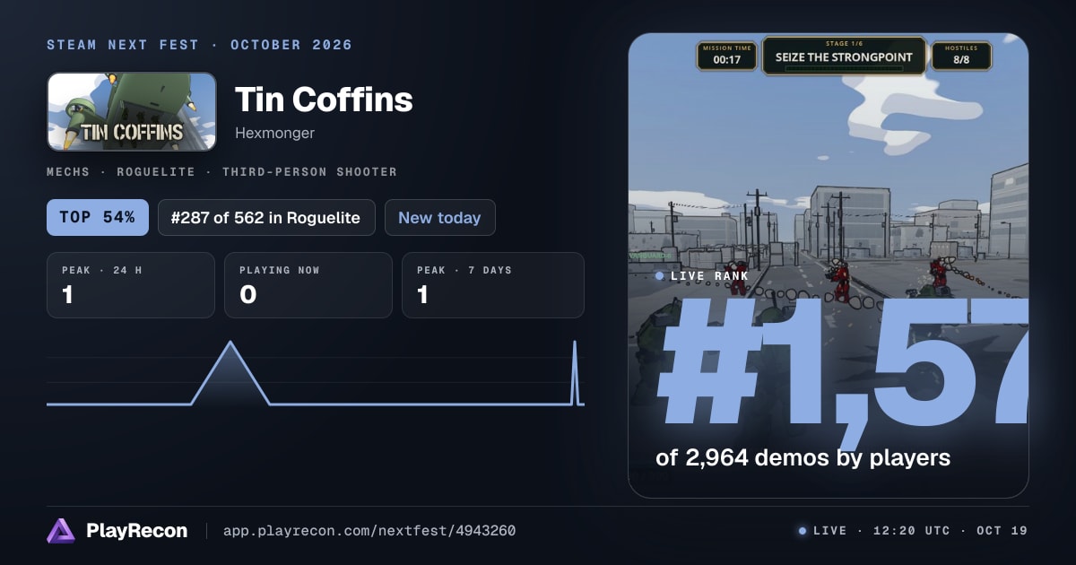Select the Mechs · Roguelite · Third-Person Shooter tags

221,171
